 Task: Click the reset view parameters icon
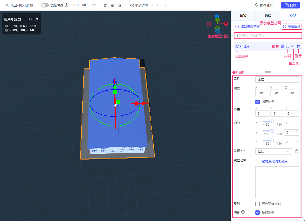tap(19, 19)
